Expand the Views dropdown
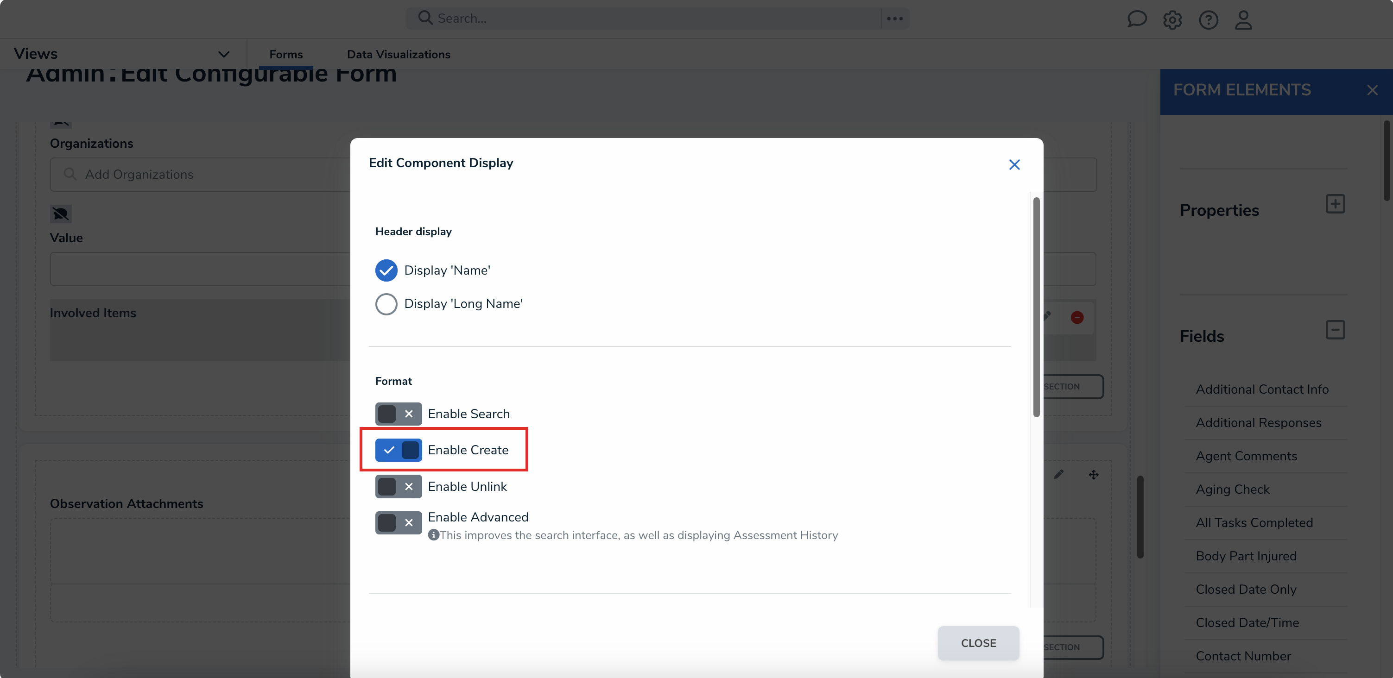 point(224,53)
